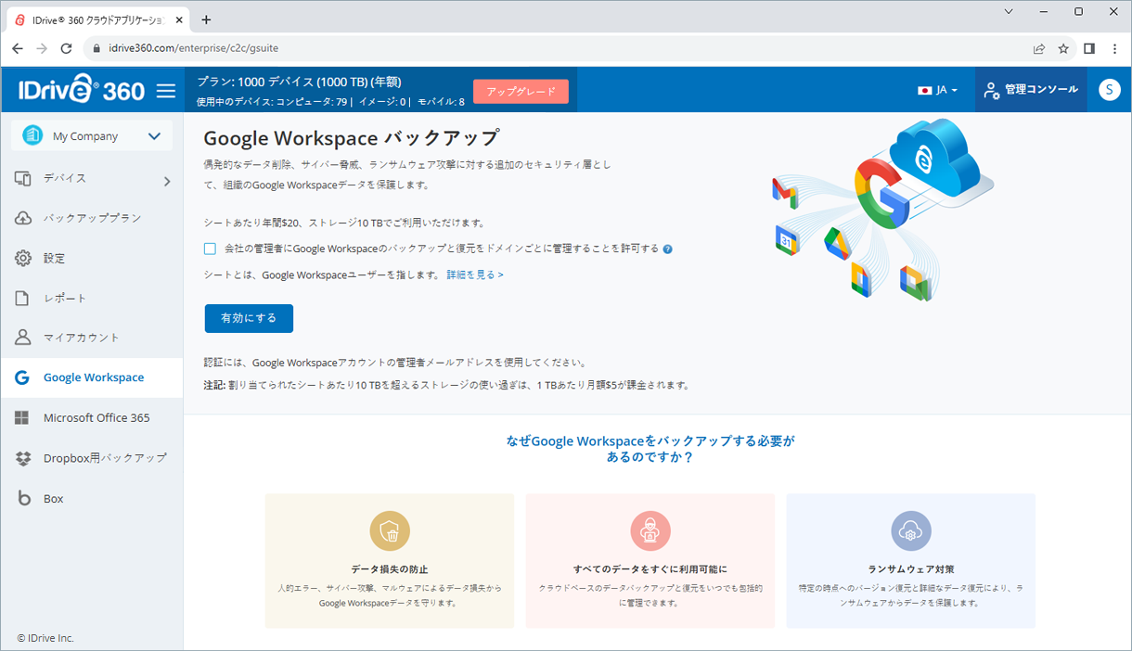Image resolution: width=1132 pixels, height=651 pixels.
Task: Toggle the hamburger menu icon
Action: (x=166, y=90)
